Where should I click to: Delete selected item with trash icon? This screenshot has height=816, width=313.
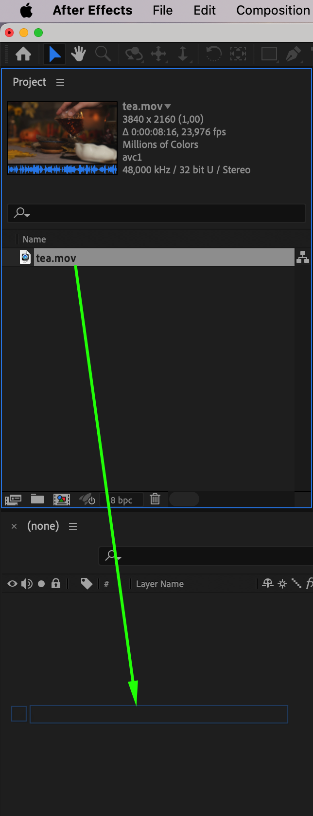155,499
